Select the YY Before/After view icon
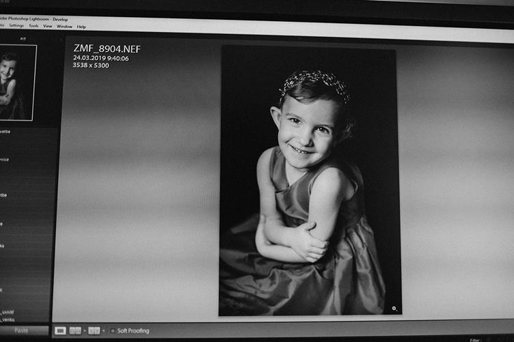The width and height of the screenshot is (514, 342). click(x=94, y=331)
